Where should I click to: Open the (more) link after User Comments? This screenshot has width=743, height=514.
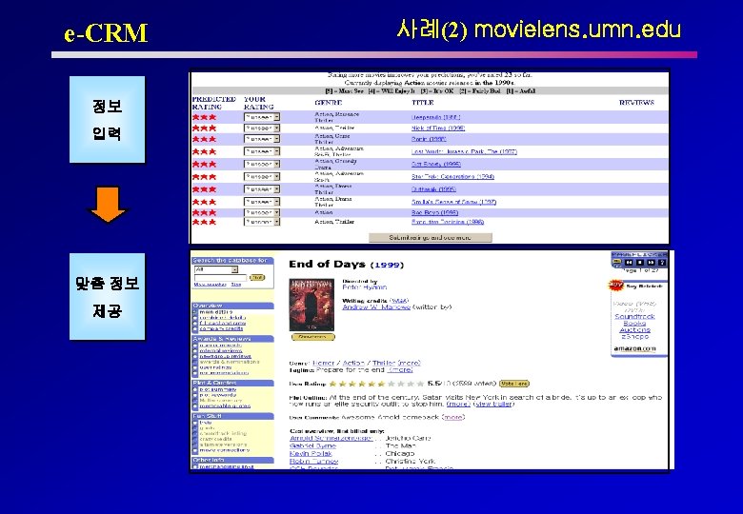452,417
